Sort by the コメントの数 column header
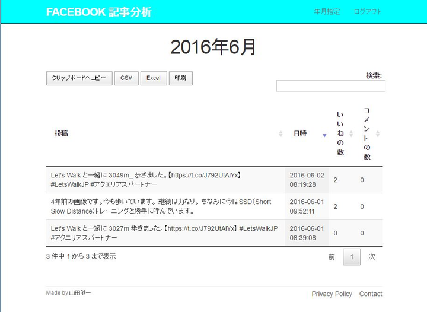Viewport: 427px width, 312px height. (369, 133)
